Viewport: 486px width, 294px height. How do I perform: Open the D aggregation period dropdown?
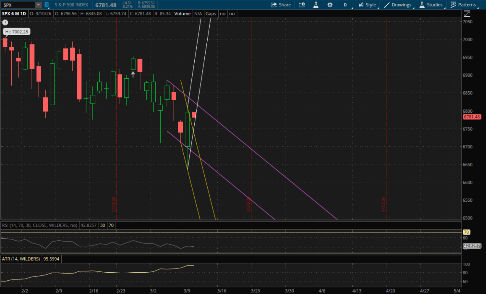click(x=346, y=5)
